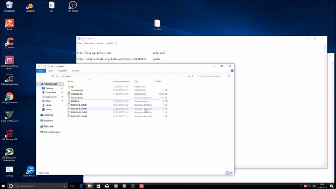Expand the address bar history dropdown
The image size is (336, 189).
tap(188, 76)
